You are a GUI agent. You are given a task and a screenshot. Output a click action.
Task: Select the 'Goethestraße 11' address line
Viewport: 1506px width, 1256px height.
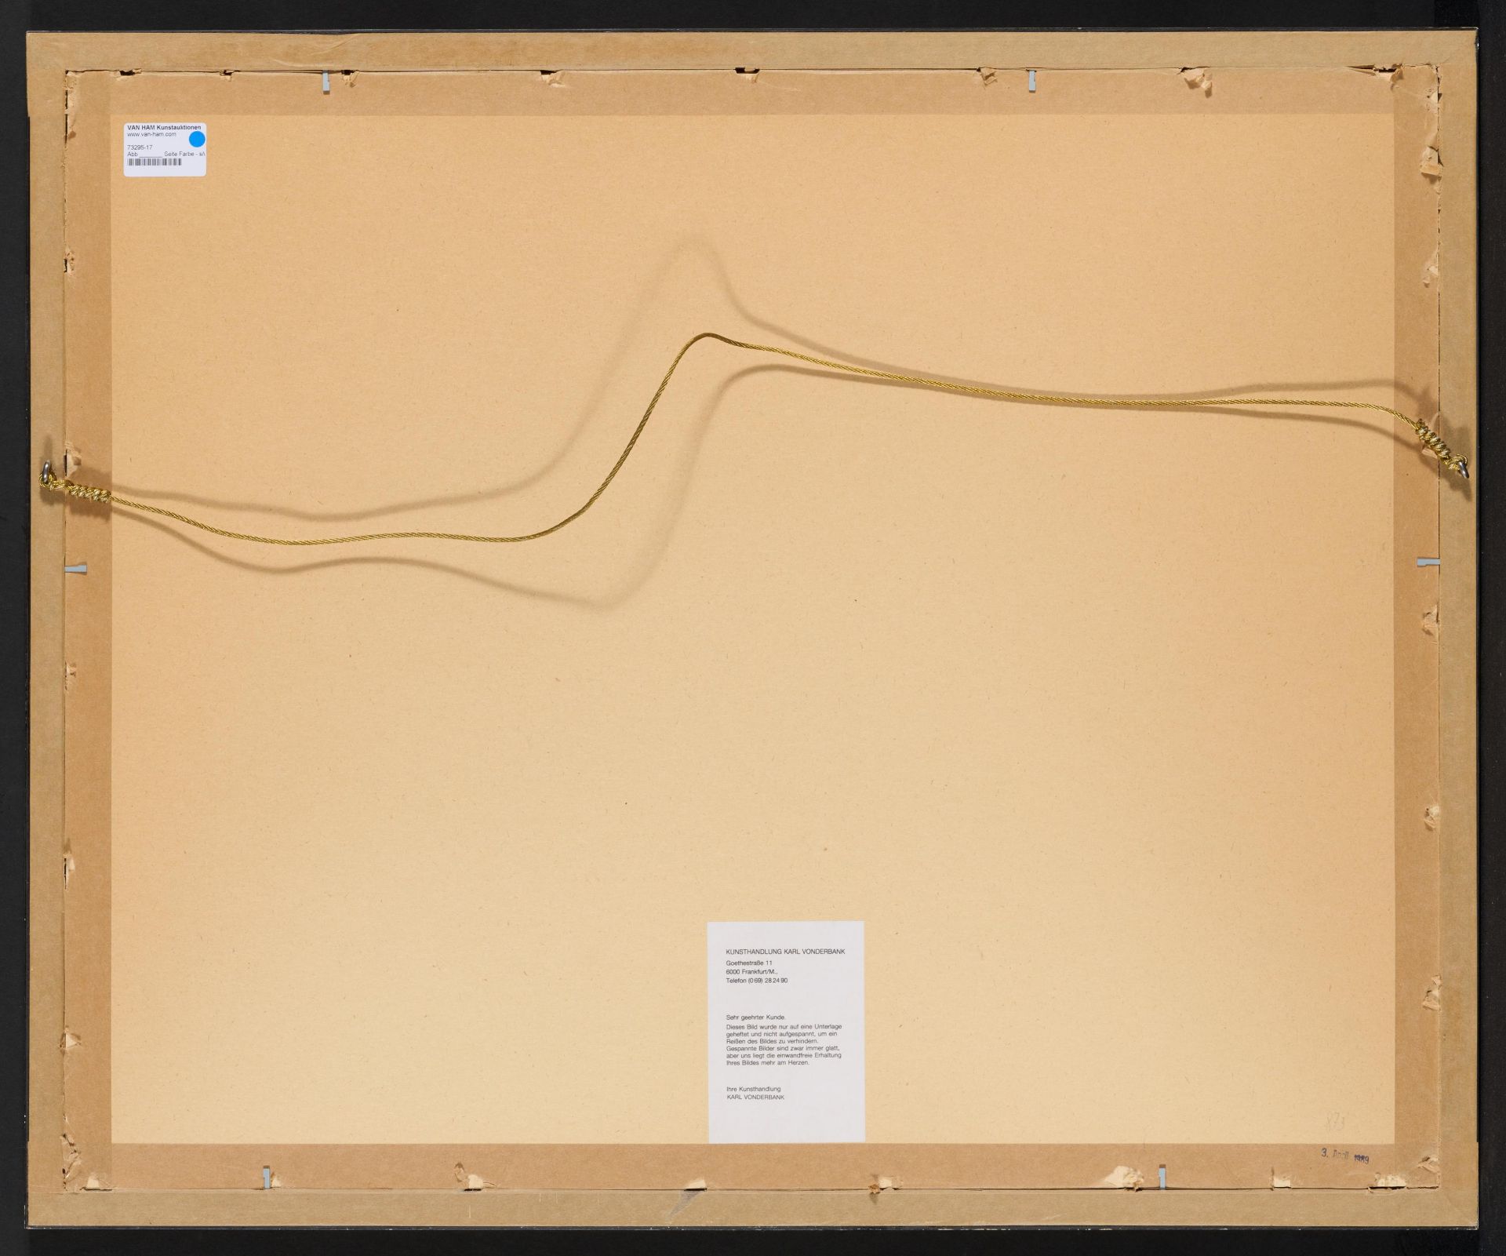(749, 963)
